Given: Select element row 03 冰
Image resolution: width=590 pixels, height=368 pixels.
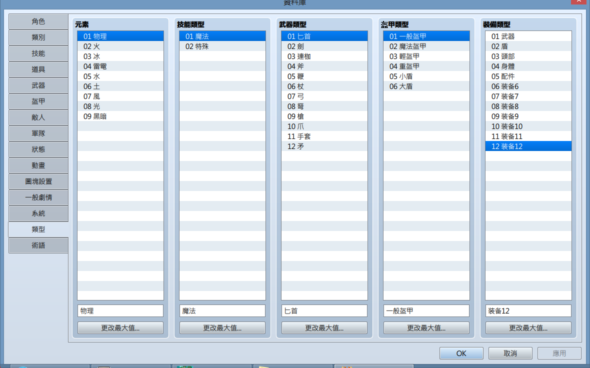Looking at the screenshot, I should [x=120, y=56].
